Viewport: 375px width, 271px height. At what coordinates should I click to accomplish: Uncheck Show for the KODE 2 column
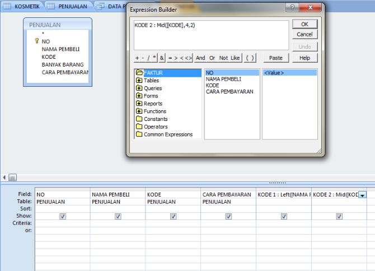point(339,216)
